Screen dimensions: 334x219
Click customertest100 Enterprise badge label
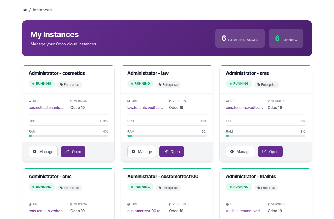pyautogui.click(x=170, y=188)
